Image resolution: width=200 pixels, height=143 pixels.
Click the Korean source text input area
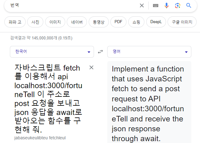(x=49, y=99)
